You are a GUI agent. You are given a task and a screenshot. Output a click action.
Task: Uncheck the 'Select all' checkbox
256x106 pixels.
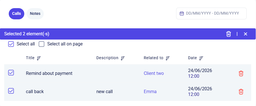coord(11,44)
